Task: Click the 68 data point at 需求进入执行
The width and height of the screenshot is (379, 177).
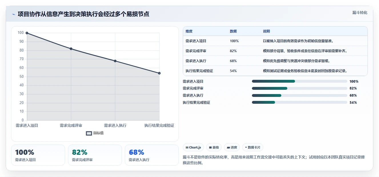Action: pos(115,61)
